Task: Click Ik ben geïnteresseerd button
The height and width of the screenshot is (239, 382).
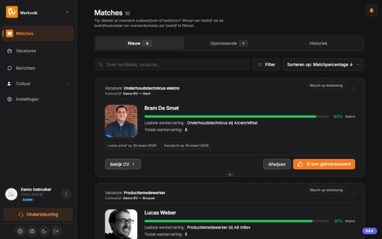Action: click(324, 164)
